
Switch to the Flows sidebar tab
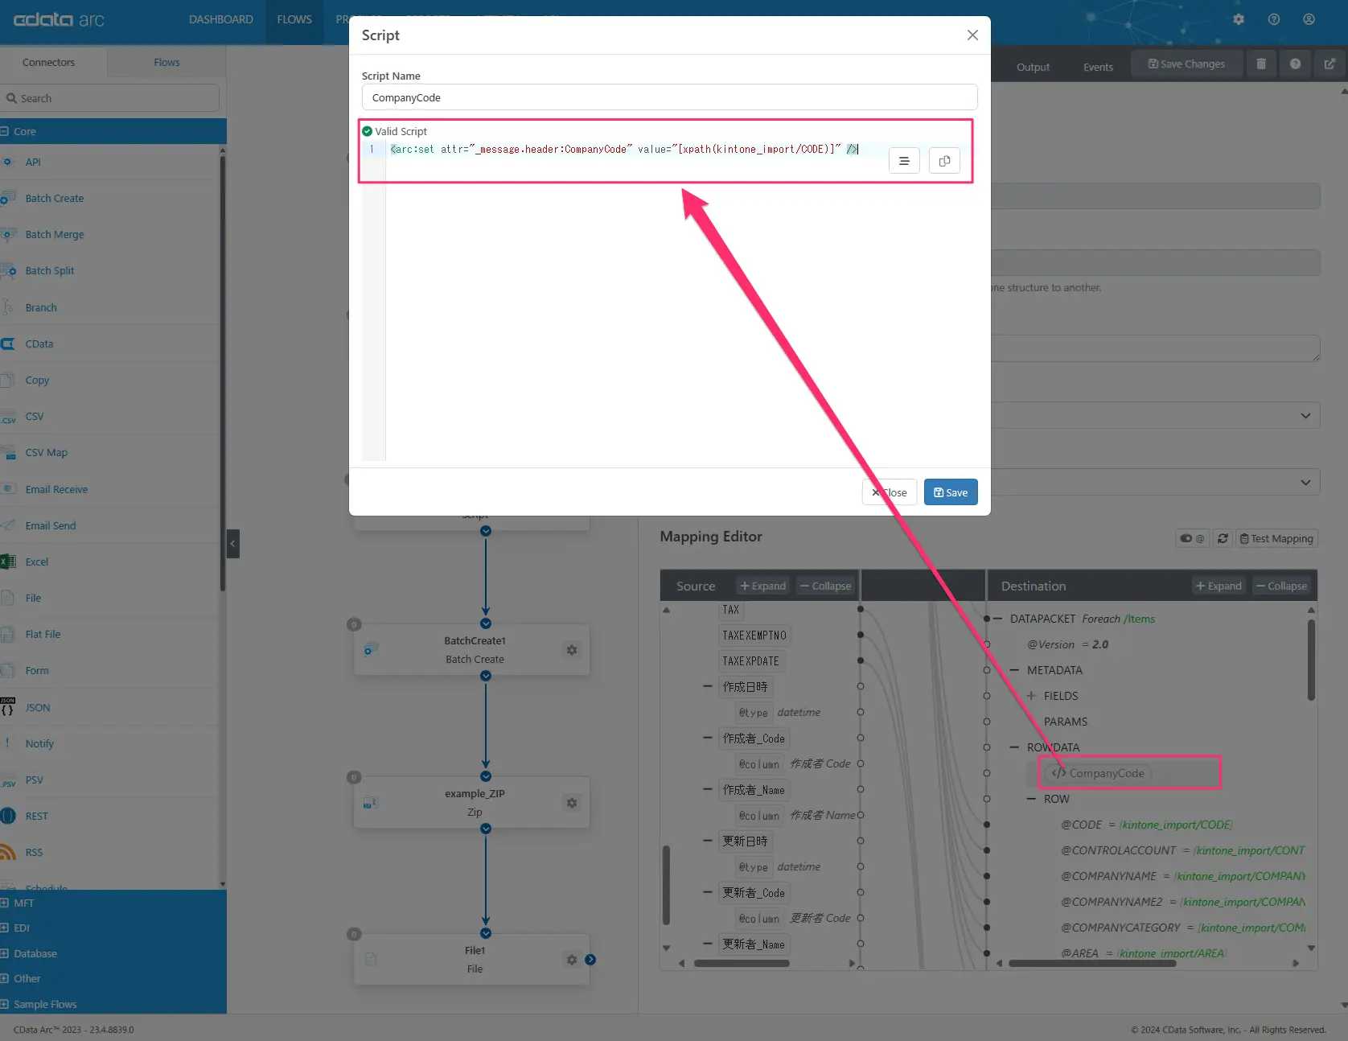[166, 62]
